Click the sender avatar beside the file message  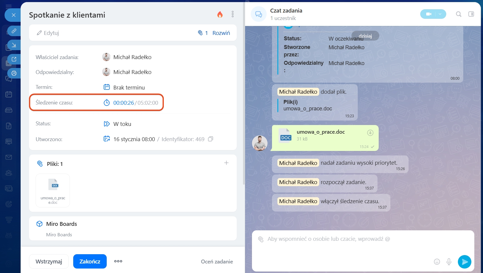pos(260,143)
